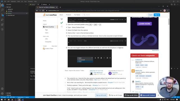Image resolution: width=180 pixels, height=101 pixels.
Task: Open Source Control view in VS Code activity bar
Action: pos(2,15)
